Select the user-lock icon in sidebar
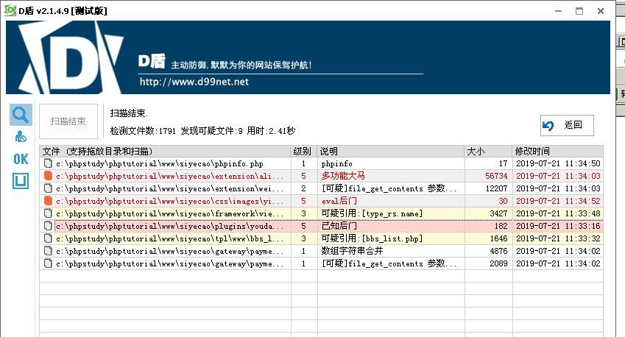The width and height of the screenshot is (625, 337). [21, 137]
